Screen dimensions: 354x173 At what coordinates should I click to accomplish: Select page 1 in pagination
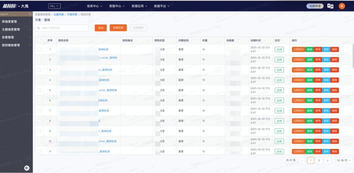[311, 160]
